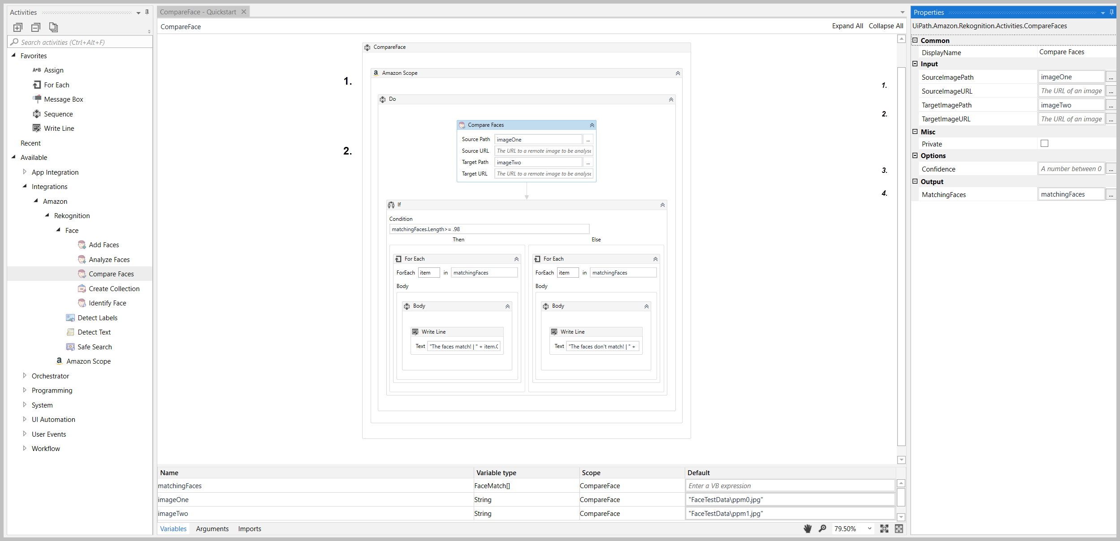Select the Amazon Scope icon in Activities tree
Viewport: 1120px width, 541px height.
coord(59,361)
